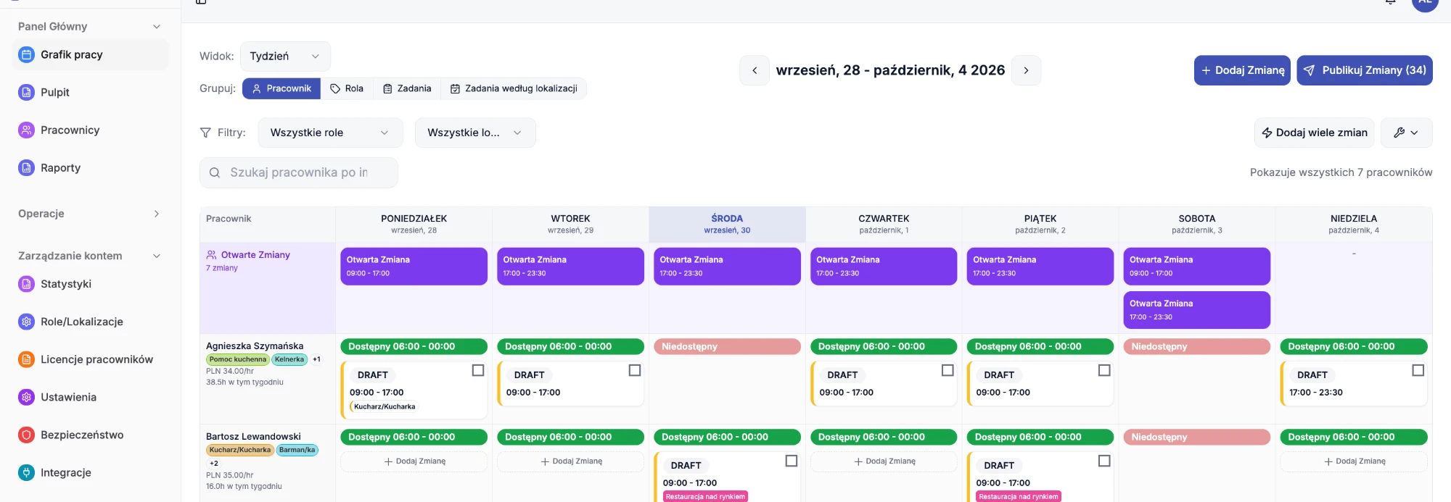Collapse the Panel Główny section
This screenshot has height=502, width=1451.
[x=157, y=27]
